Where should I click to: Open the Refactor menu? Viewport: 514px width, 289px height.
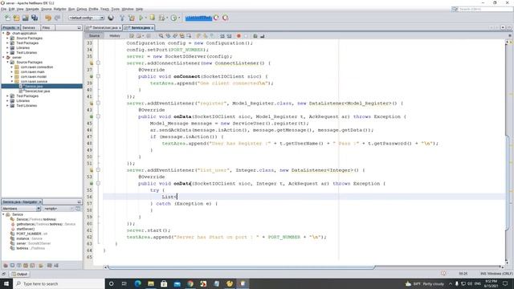[59, 9]
